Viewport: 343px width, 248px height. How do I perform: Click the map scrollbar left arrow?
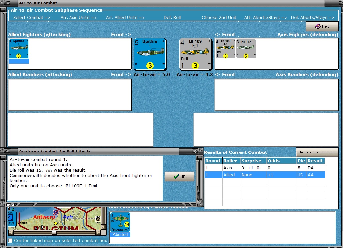tap(11, 233)
